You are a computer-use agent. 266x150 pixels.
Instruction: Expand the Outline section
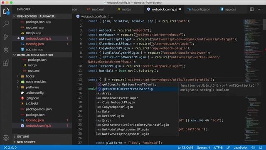[x=15, y=137]
